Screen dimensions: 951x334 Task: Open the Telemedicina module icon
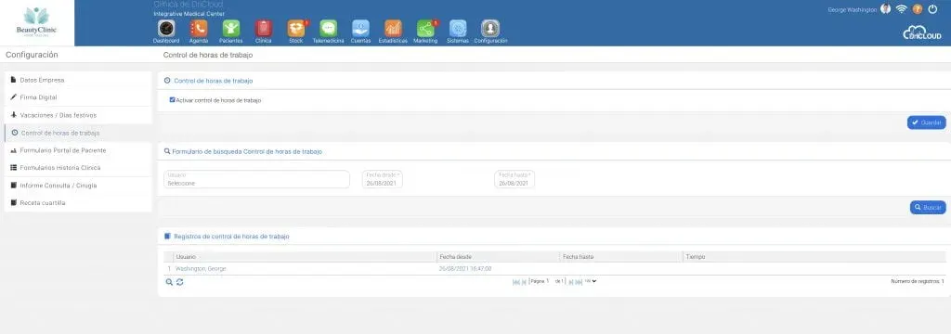328,29
